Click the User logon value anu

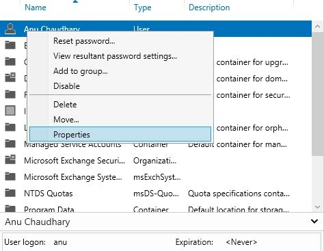(x=60, y=242)
